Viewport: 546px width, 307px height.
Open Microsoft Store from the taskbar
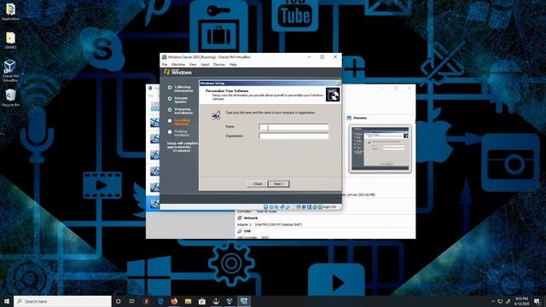[202, 301]
